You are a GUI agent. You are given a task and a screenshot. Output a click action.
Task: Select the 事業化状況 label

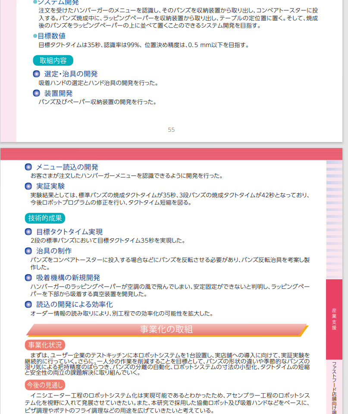(45, 345)
